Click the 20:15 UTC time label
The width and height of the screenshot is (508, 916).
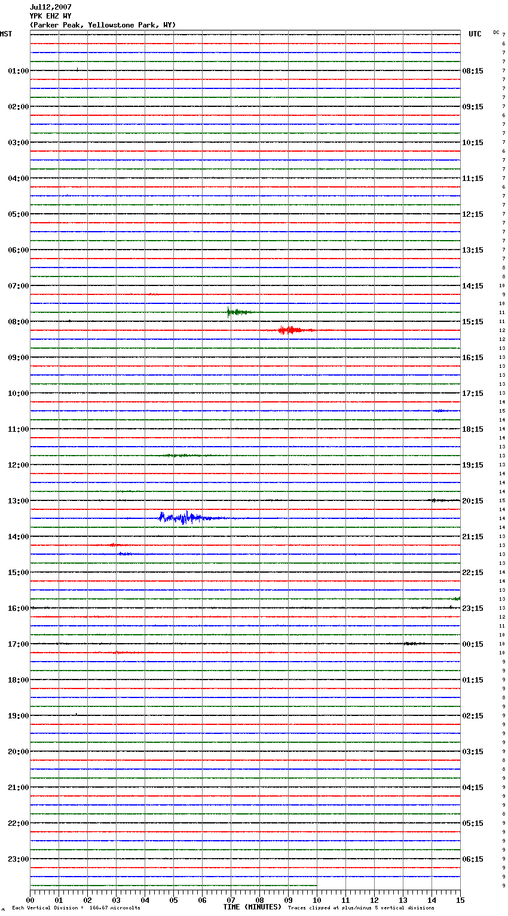coord(473,501)
